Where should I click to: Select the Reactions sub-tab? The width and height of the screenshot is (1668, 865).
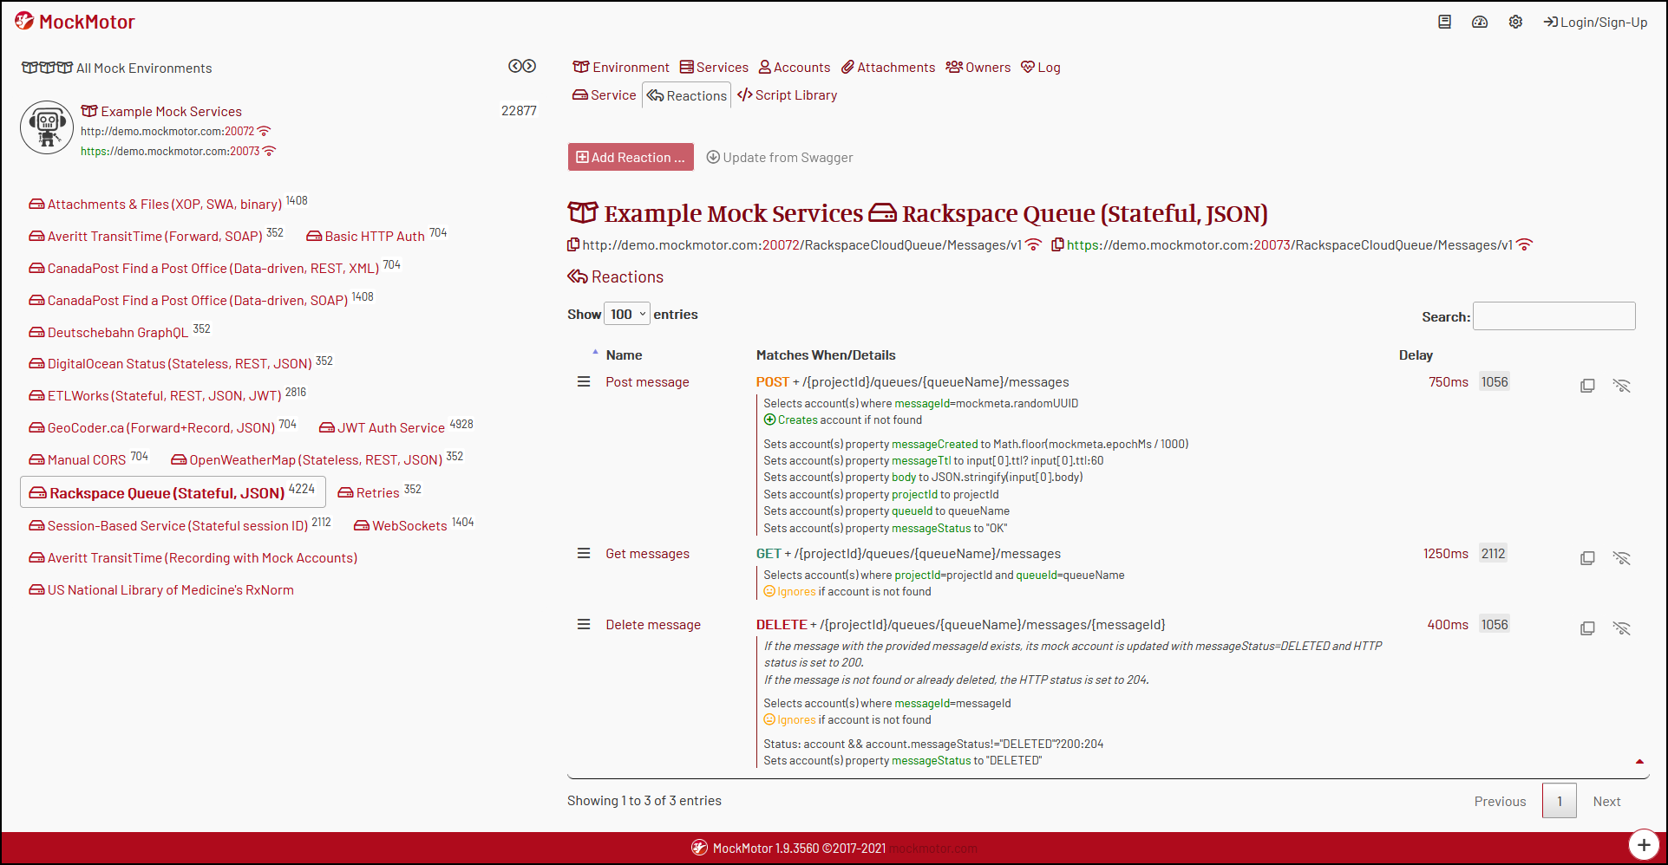point(687,95)
